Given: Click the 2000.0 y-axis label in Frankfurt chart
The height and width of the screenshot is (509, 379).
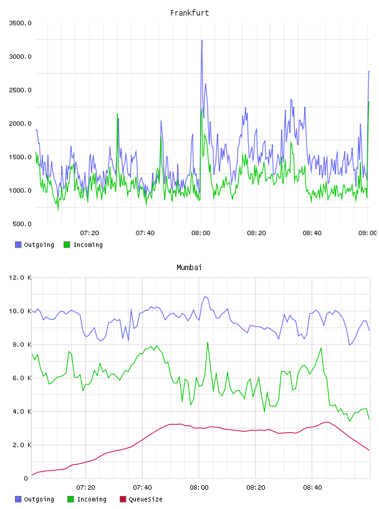Looking at the screenshot, I should [20, 124].
